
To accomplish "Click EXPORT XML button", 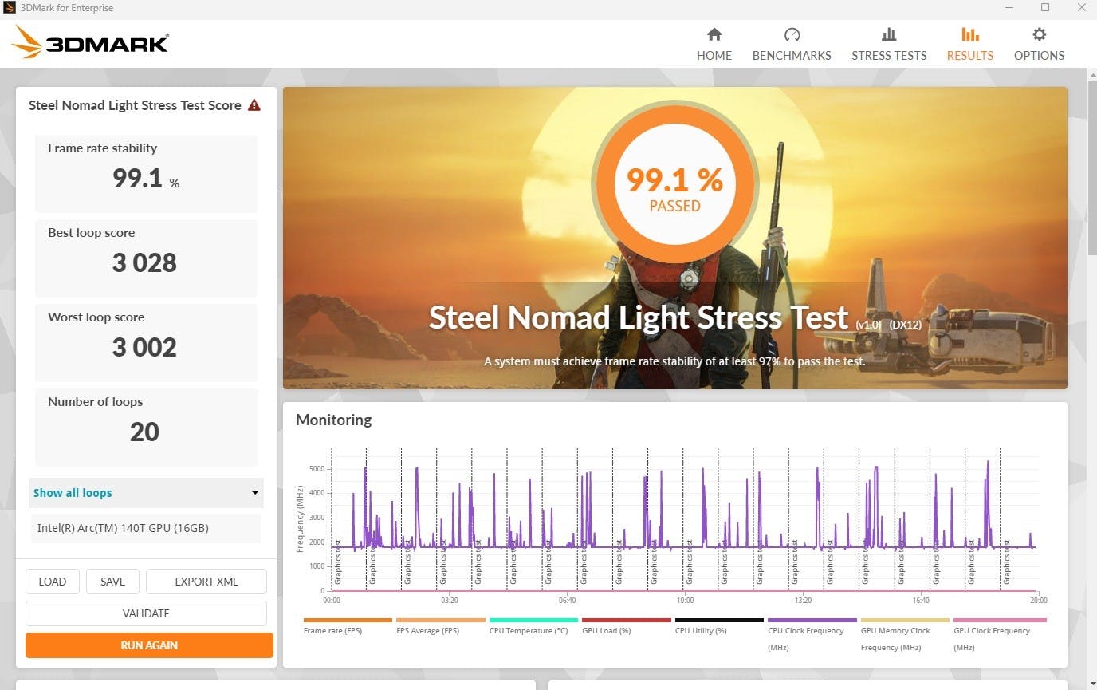I will click(206, 582).
